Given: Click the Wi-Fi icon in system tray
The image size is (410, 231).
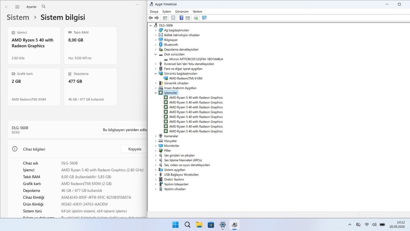Looking at the screenshot, I should click(x=367, y=224).
